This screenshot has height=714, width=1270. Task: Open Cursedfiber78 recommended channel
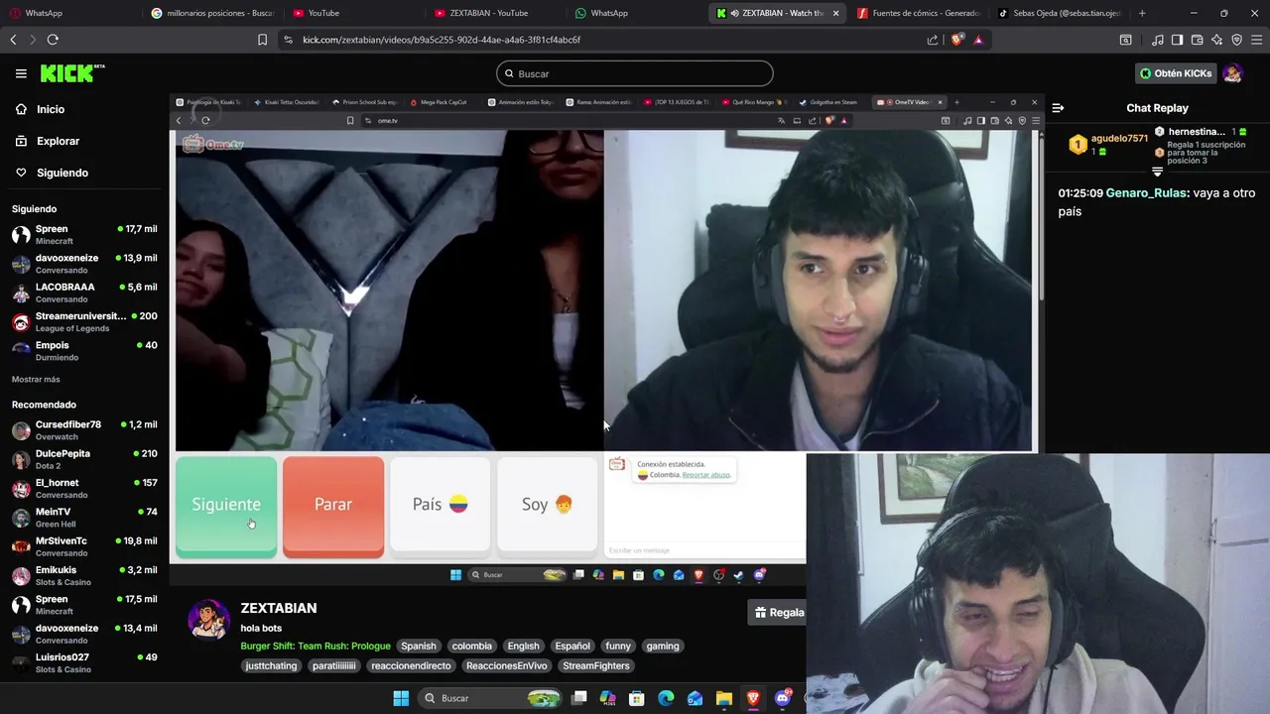(x=84, y=430)
